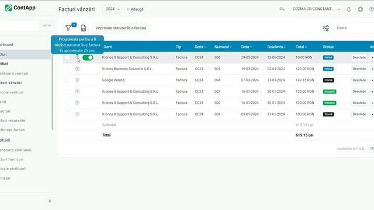Click e-factura status icon for invoice 001
Screen dimensions: 374x210
(x=77, y=114)
